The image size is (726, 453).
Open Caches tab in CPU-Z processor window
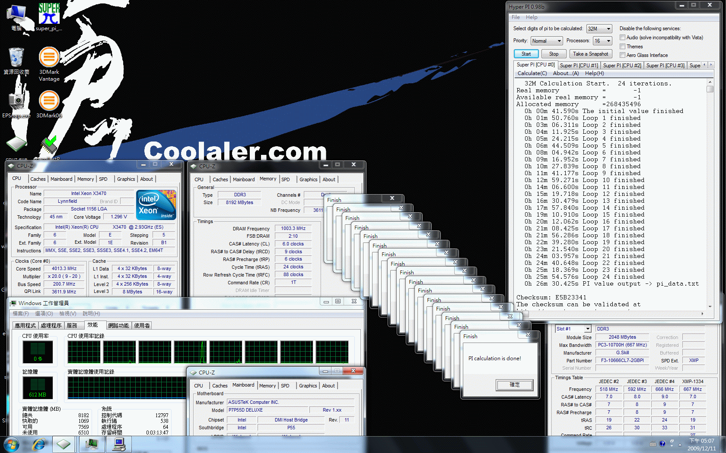click(x=38, y=179)
